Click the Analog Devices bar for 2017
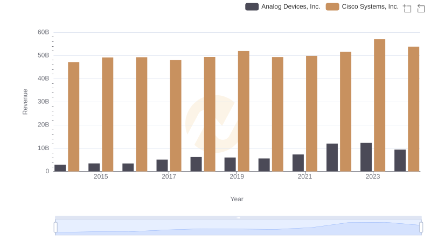This screenshot has width=431, height=248. [162, 166]
